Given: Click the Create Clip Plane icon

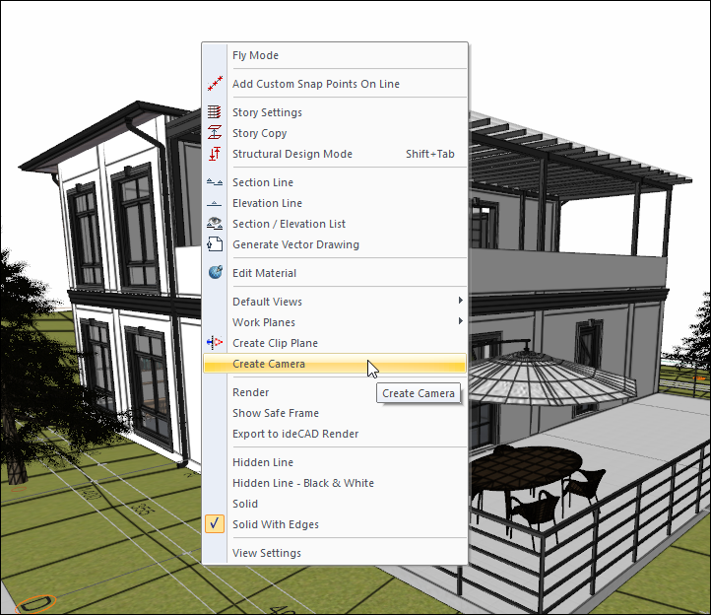Looking at the screenshot, I should point(215,344).
